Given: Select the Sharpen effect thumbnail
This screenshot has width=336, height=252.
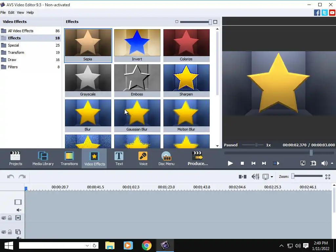Looking at the screenshot, I should pos(186,81).
